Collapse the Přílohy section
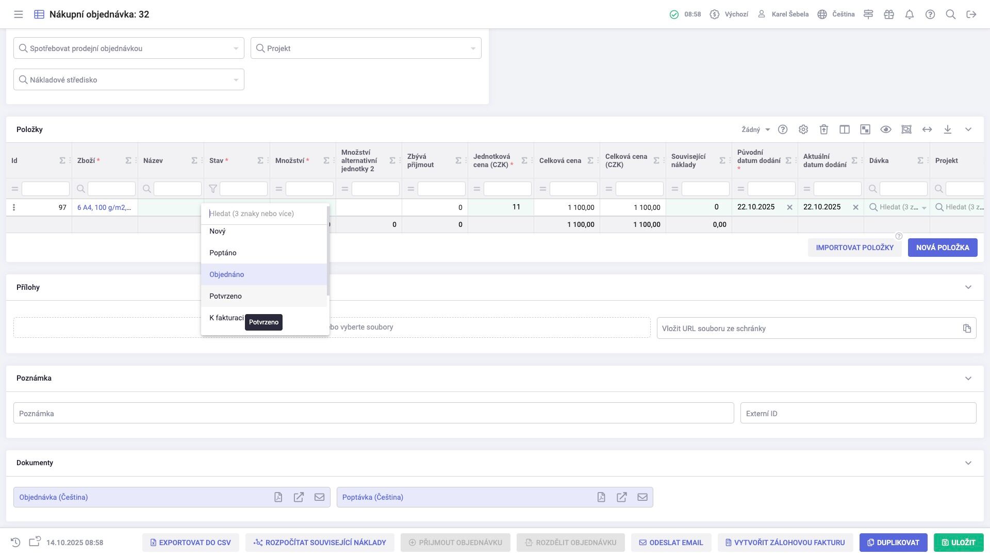Image resolution: width=990 pixels, height=557 pixels. [x=968, y=287]
